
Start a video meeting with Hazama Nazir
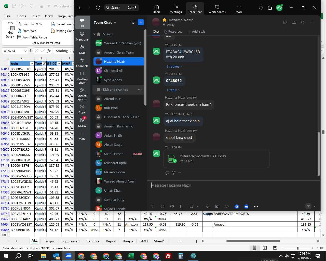(x=285, y=22)
